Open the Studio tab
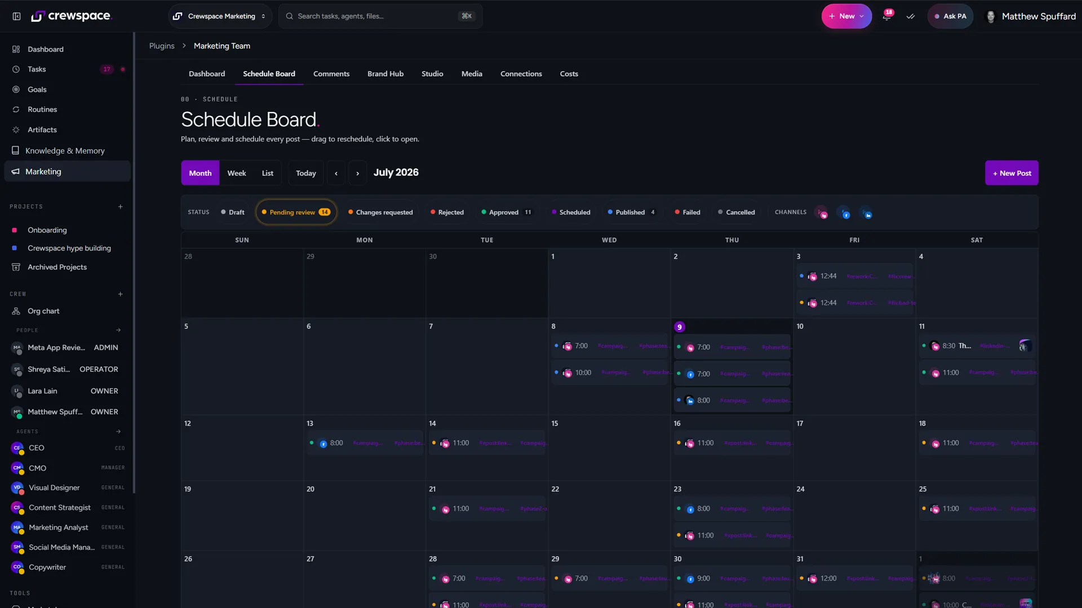The height and width of the screenshot is (608, 1082). [432, 74]
